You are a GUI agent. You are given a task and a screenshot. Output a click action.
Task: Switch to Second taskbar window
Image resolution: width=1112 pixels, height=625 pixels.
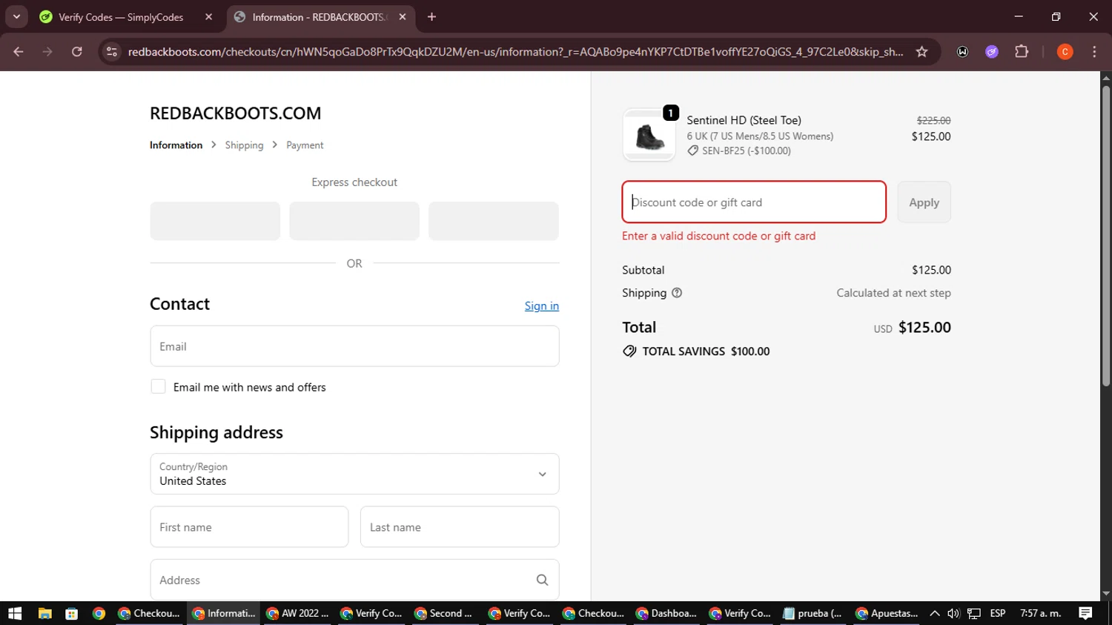tap(444, 613)
